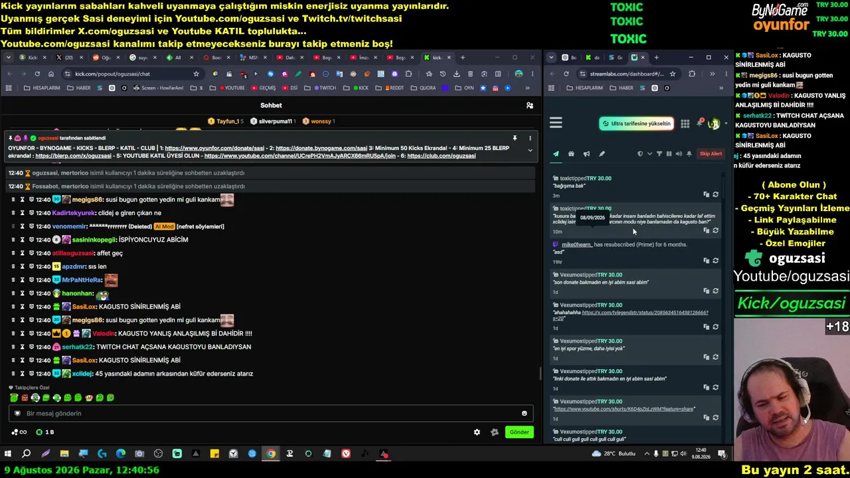Open the mike0hearn_ user link
Screen dimensions: 850x478
click(x=576, y=245)
